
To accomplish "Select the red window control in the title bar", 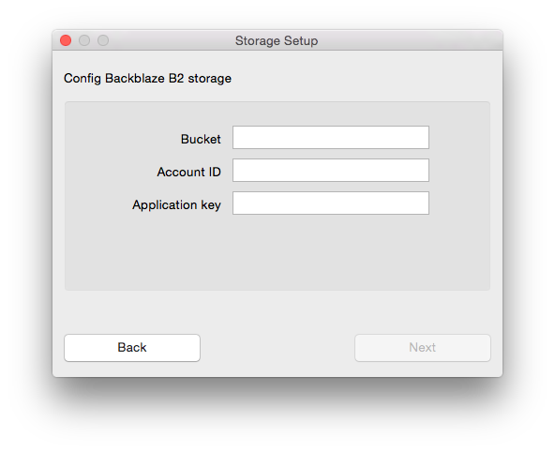I will [66, 40].
